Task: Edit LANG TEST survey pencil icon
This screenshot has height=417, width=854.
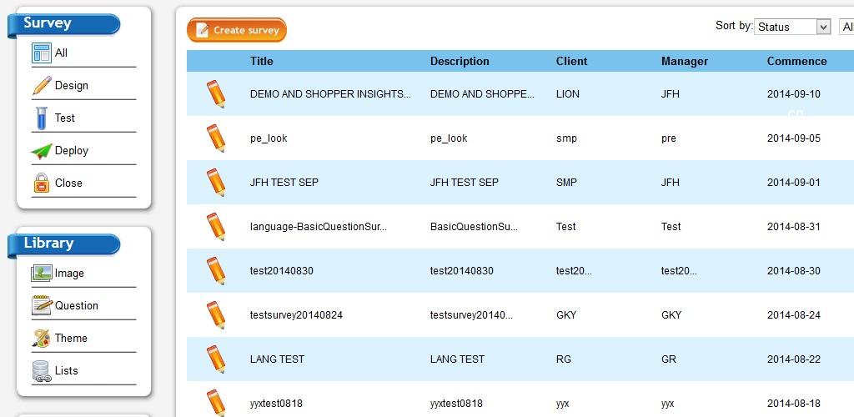Action: pos(216,359)
